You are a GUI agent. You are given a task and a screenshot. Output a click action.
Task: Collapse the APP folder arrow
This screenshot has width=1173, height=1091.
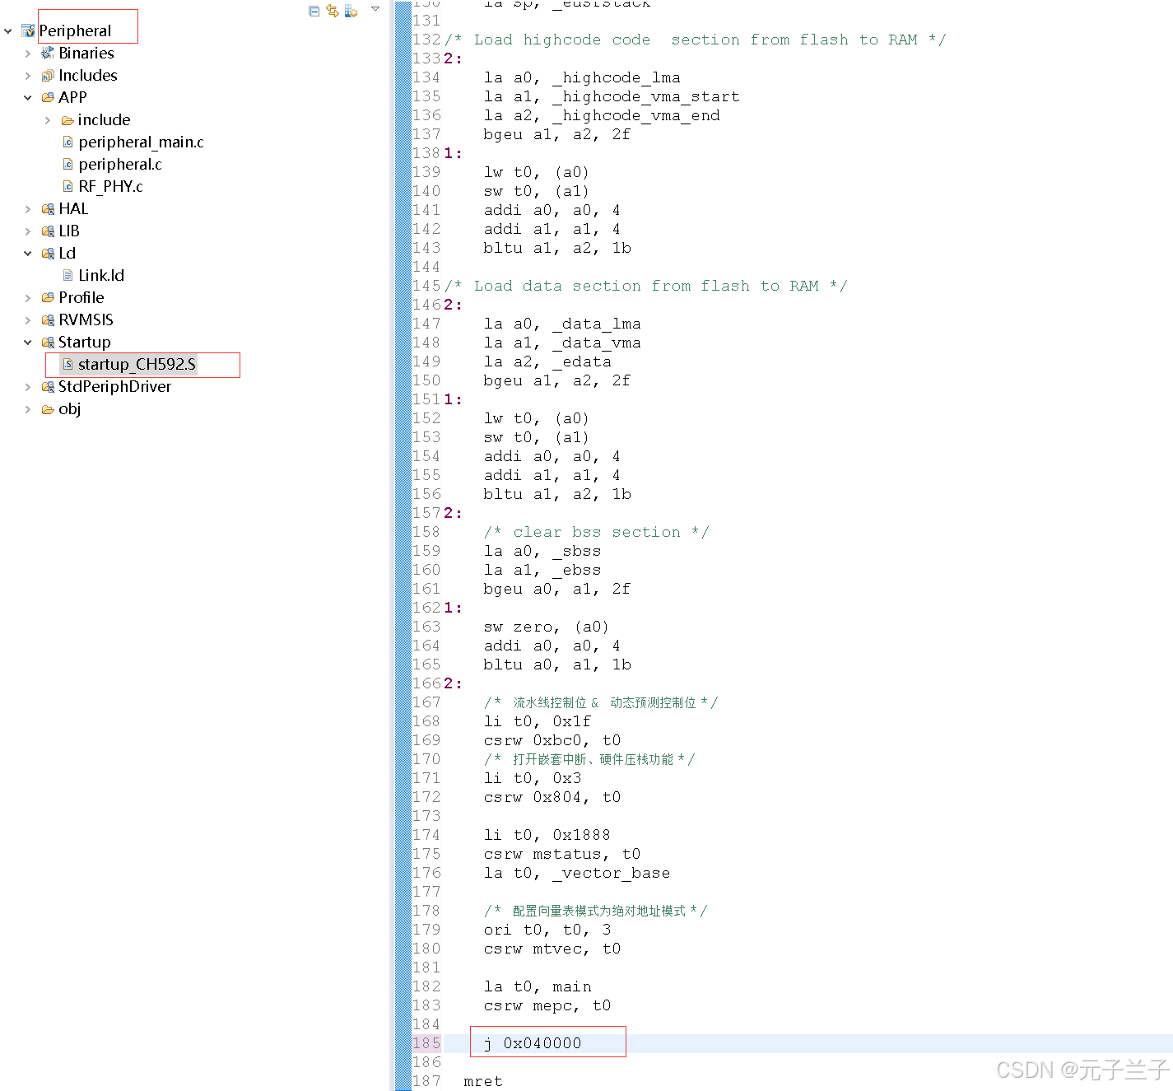(x=28, y=98)
